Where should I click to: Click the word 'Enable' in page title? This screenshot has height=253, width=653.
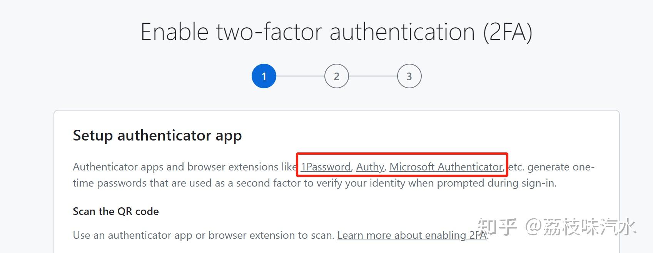174,31
